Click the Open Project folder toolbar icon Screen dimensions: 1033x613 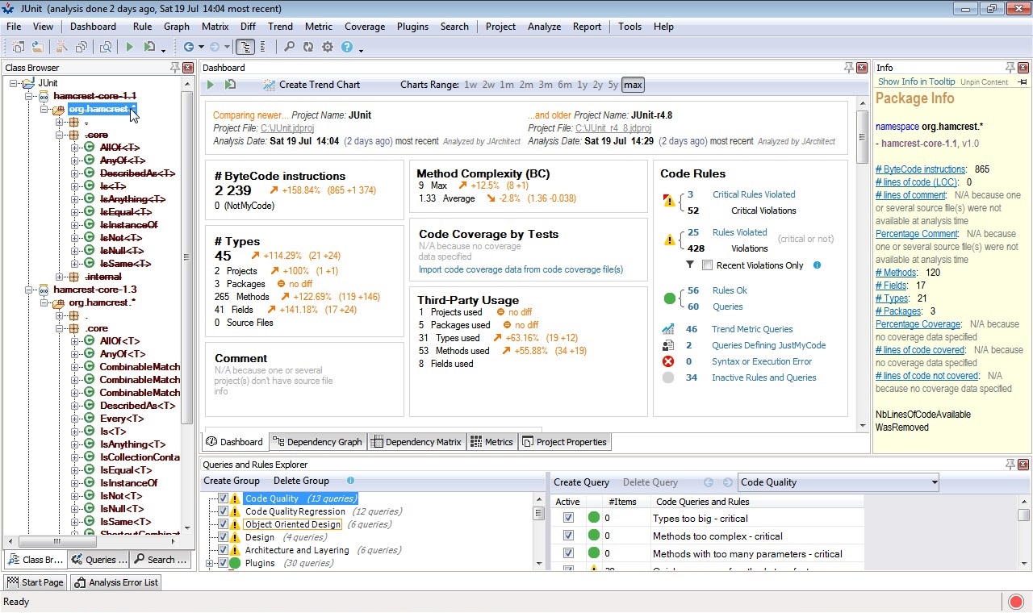point(37,48)
